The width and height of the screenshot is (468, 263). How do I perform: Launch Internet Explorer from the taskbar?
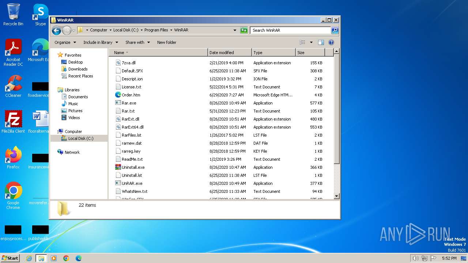(29, 258)
